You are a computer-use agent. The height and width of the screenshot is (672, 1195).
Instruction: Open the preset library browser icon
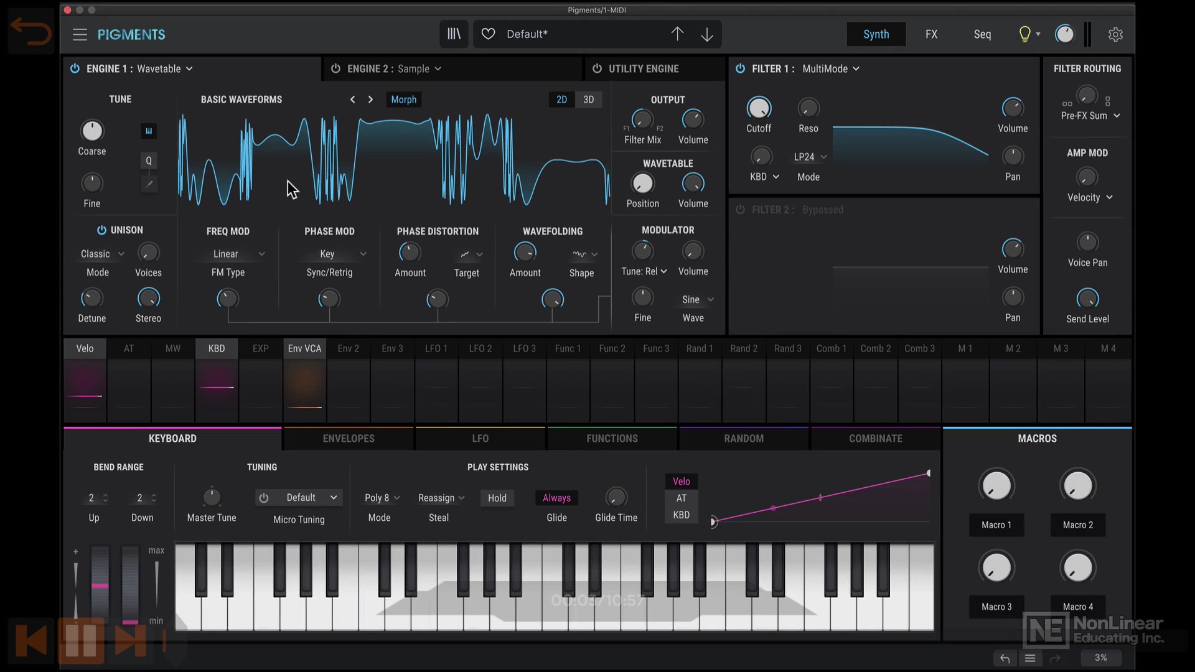(x=454, y=34)
